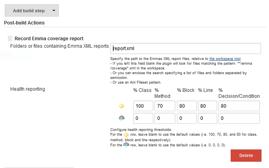The image size is (269, 168).
Task: Grab the drag handle beside Record Emma coverage report
Action: tap(10, 39)
